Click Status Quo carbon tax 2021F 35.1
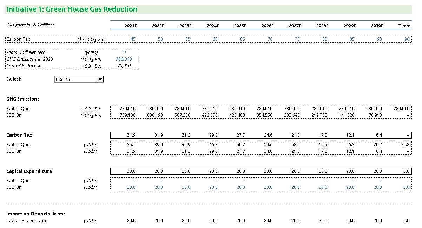Viewport: 422px width, 228px height. (131, 145)
